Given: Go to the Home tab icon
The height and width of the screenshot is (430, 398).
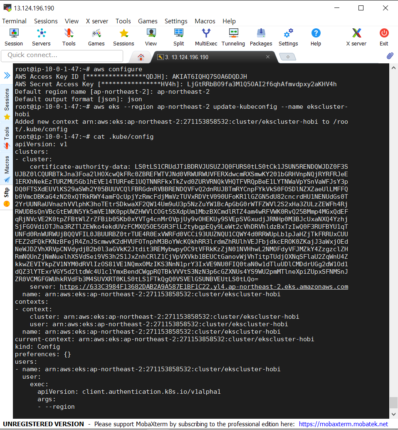Looking at the screenshot, I should (141, 57).
